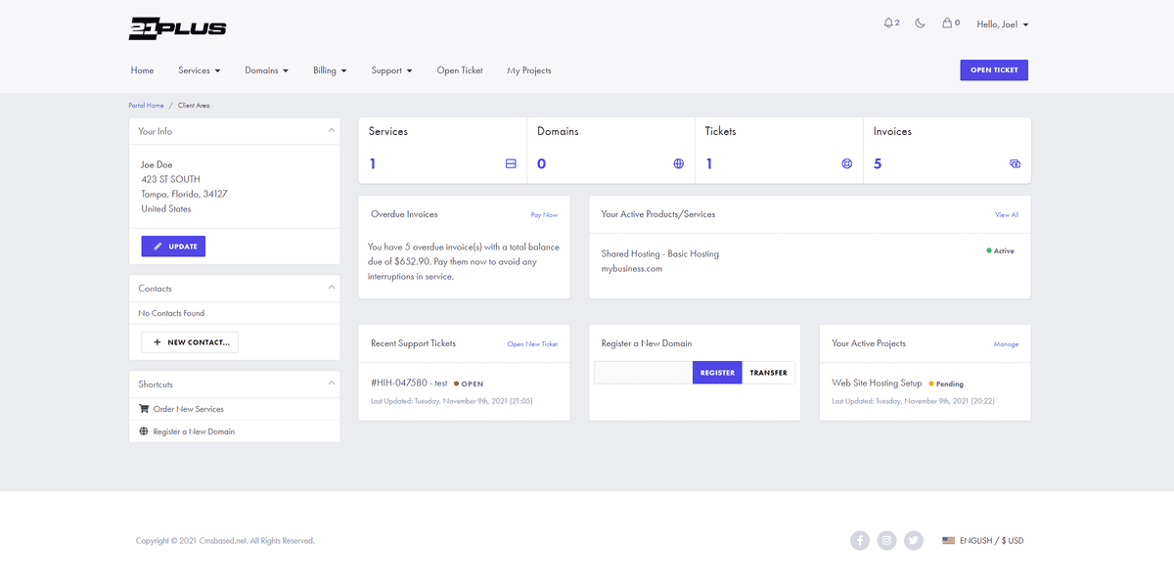Open the Billing dropdown menu
This screenshot has height=587, width=1174.
point(329,69)
